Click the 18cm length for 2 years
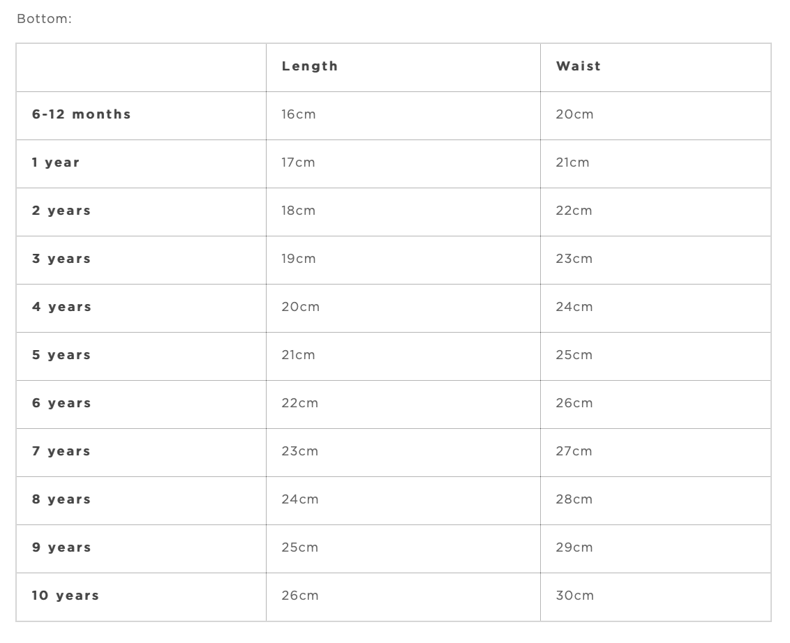The width and height of the screenshot is (790, 643). pos(299,211)
